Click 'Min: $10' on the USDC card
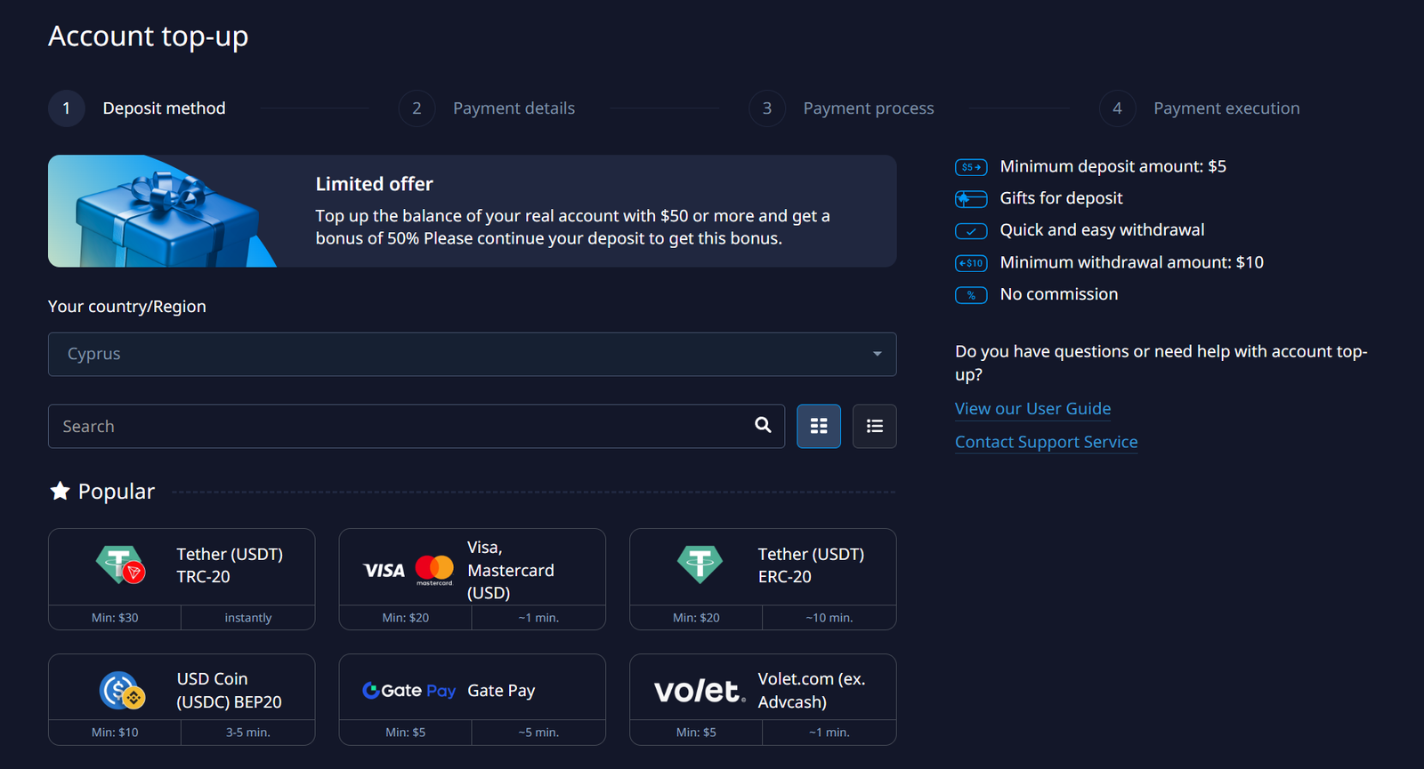This screenshot has height=769, width=1424. click(115, 733)
